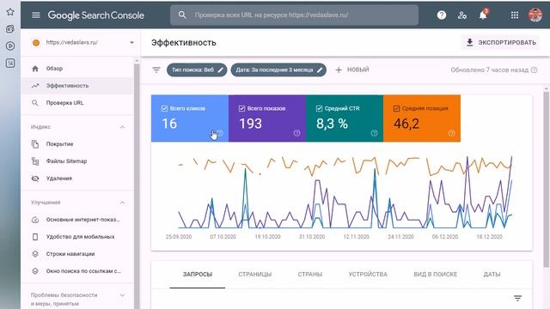Open Окно поиска по ссылкам in sidebar

[77, 271]
